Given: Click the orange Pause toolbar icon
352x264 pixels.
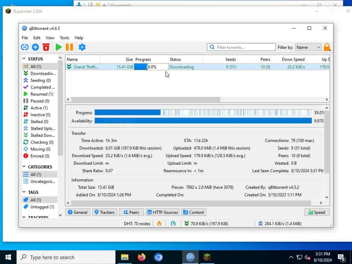Looking at the screenshot, I should click(69, 47).
